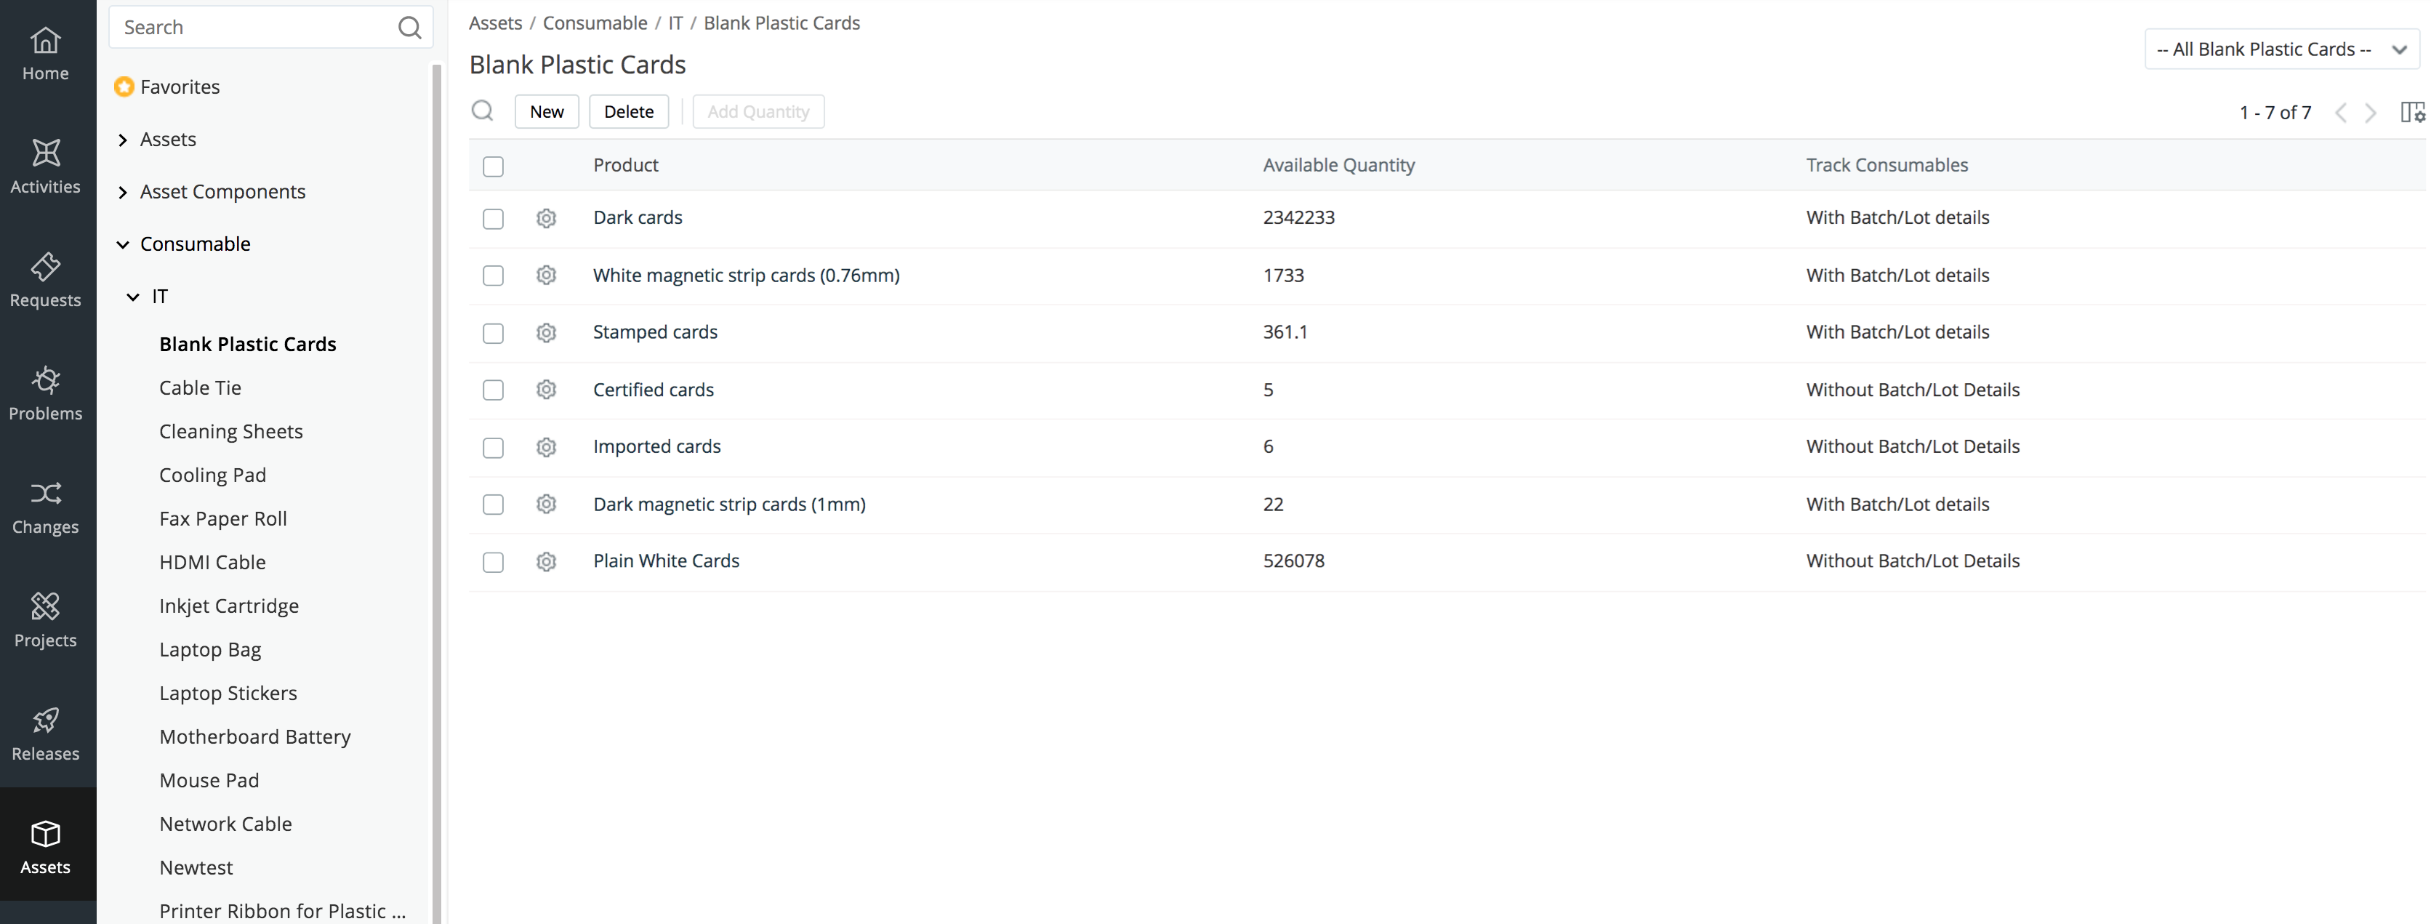Open the Releases rocket icon

click(45, 721)
